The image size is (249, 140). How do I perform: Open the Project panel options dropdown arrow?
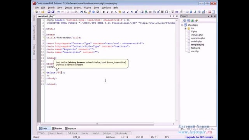(x=209, y=16)
